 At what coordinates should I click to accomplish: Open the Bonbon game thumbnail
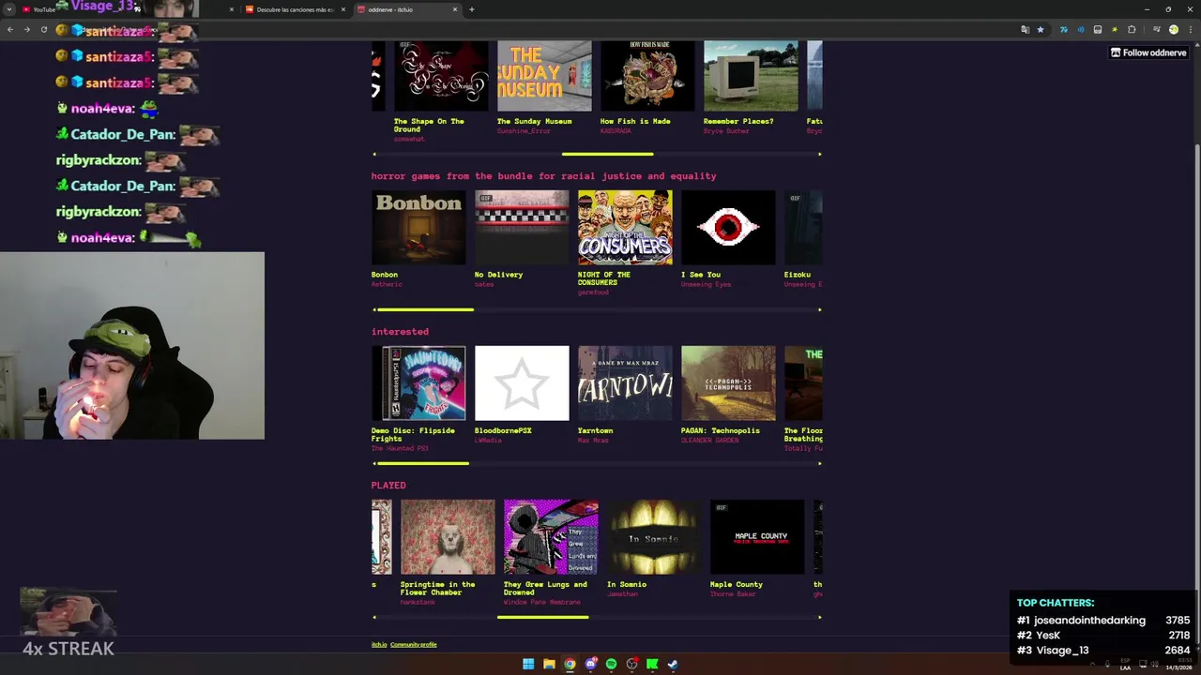tap(418, 228)
